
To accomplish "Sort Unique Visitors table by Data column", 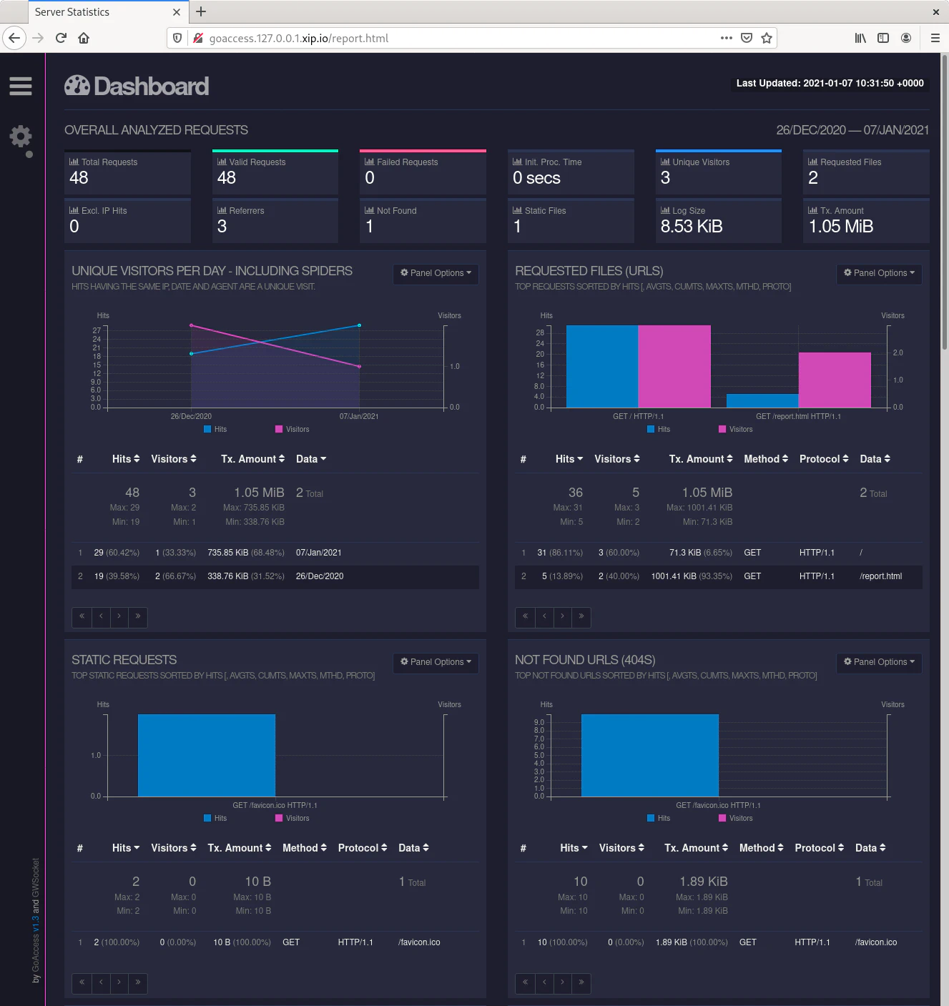I will tap(311, 459).
